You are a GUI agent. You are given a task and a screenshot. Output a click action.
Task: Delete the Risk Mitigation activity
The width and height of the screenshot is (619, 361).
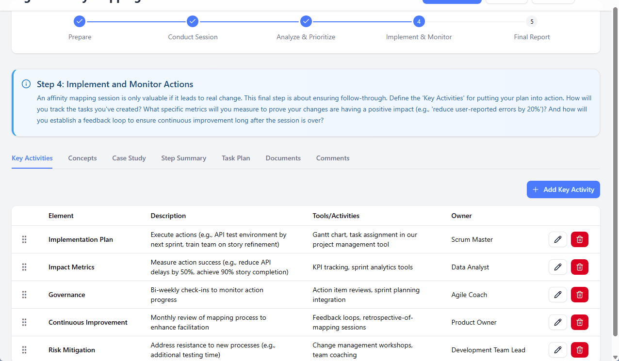pos(579,349)
